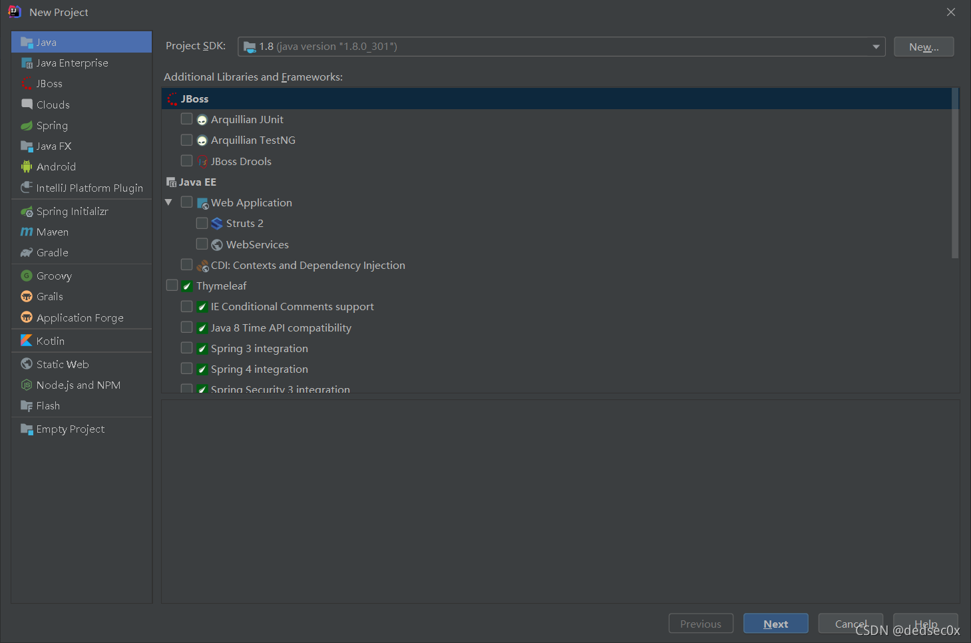Click the frameworks list vertical scrollbar
The width and height of the screenshot is (971, 643).
tap(955, 173)
